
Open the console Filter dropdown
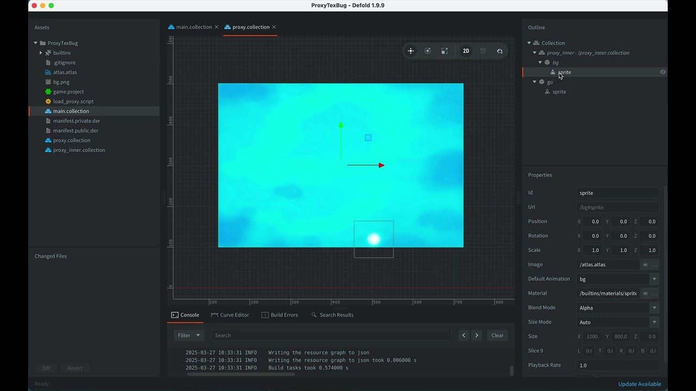189,336
